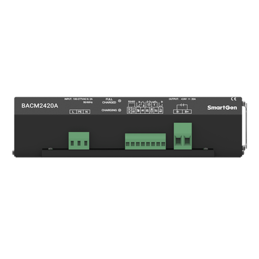Click the large green two-pin battery output connector
The image size is (259, 259).
[183, 136]
